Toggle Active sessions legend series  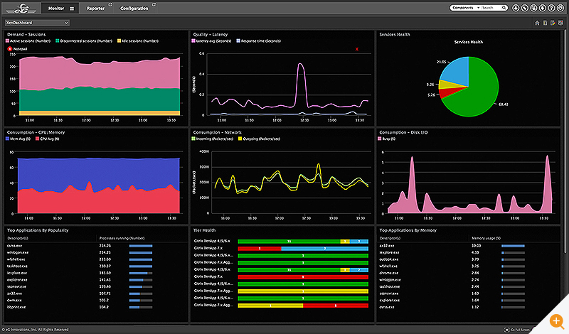28,41
